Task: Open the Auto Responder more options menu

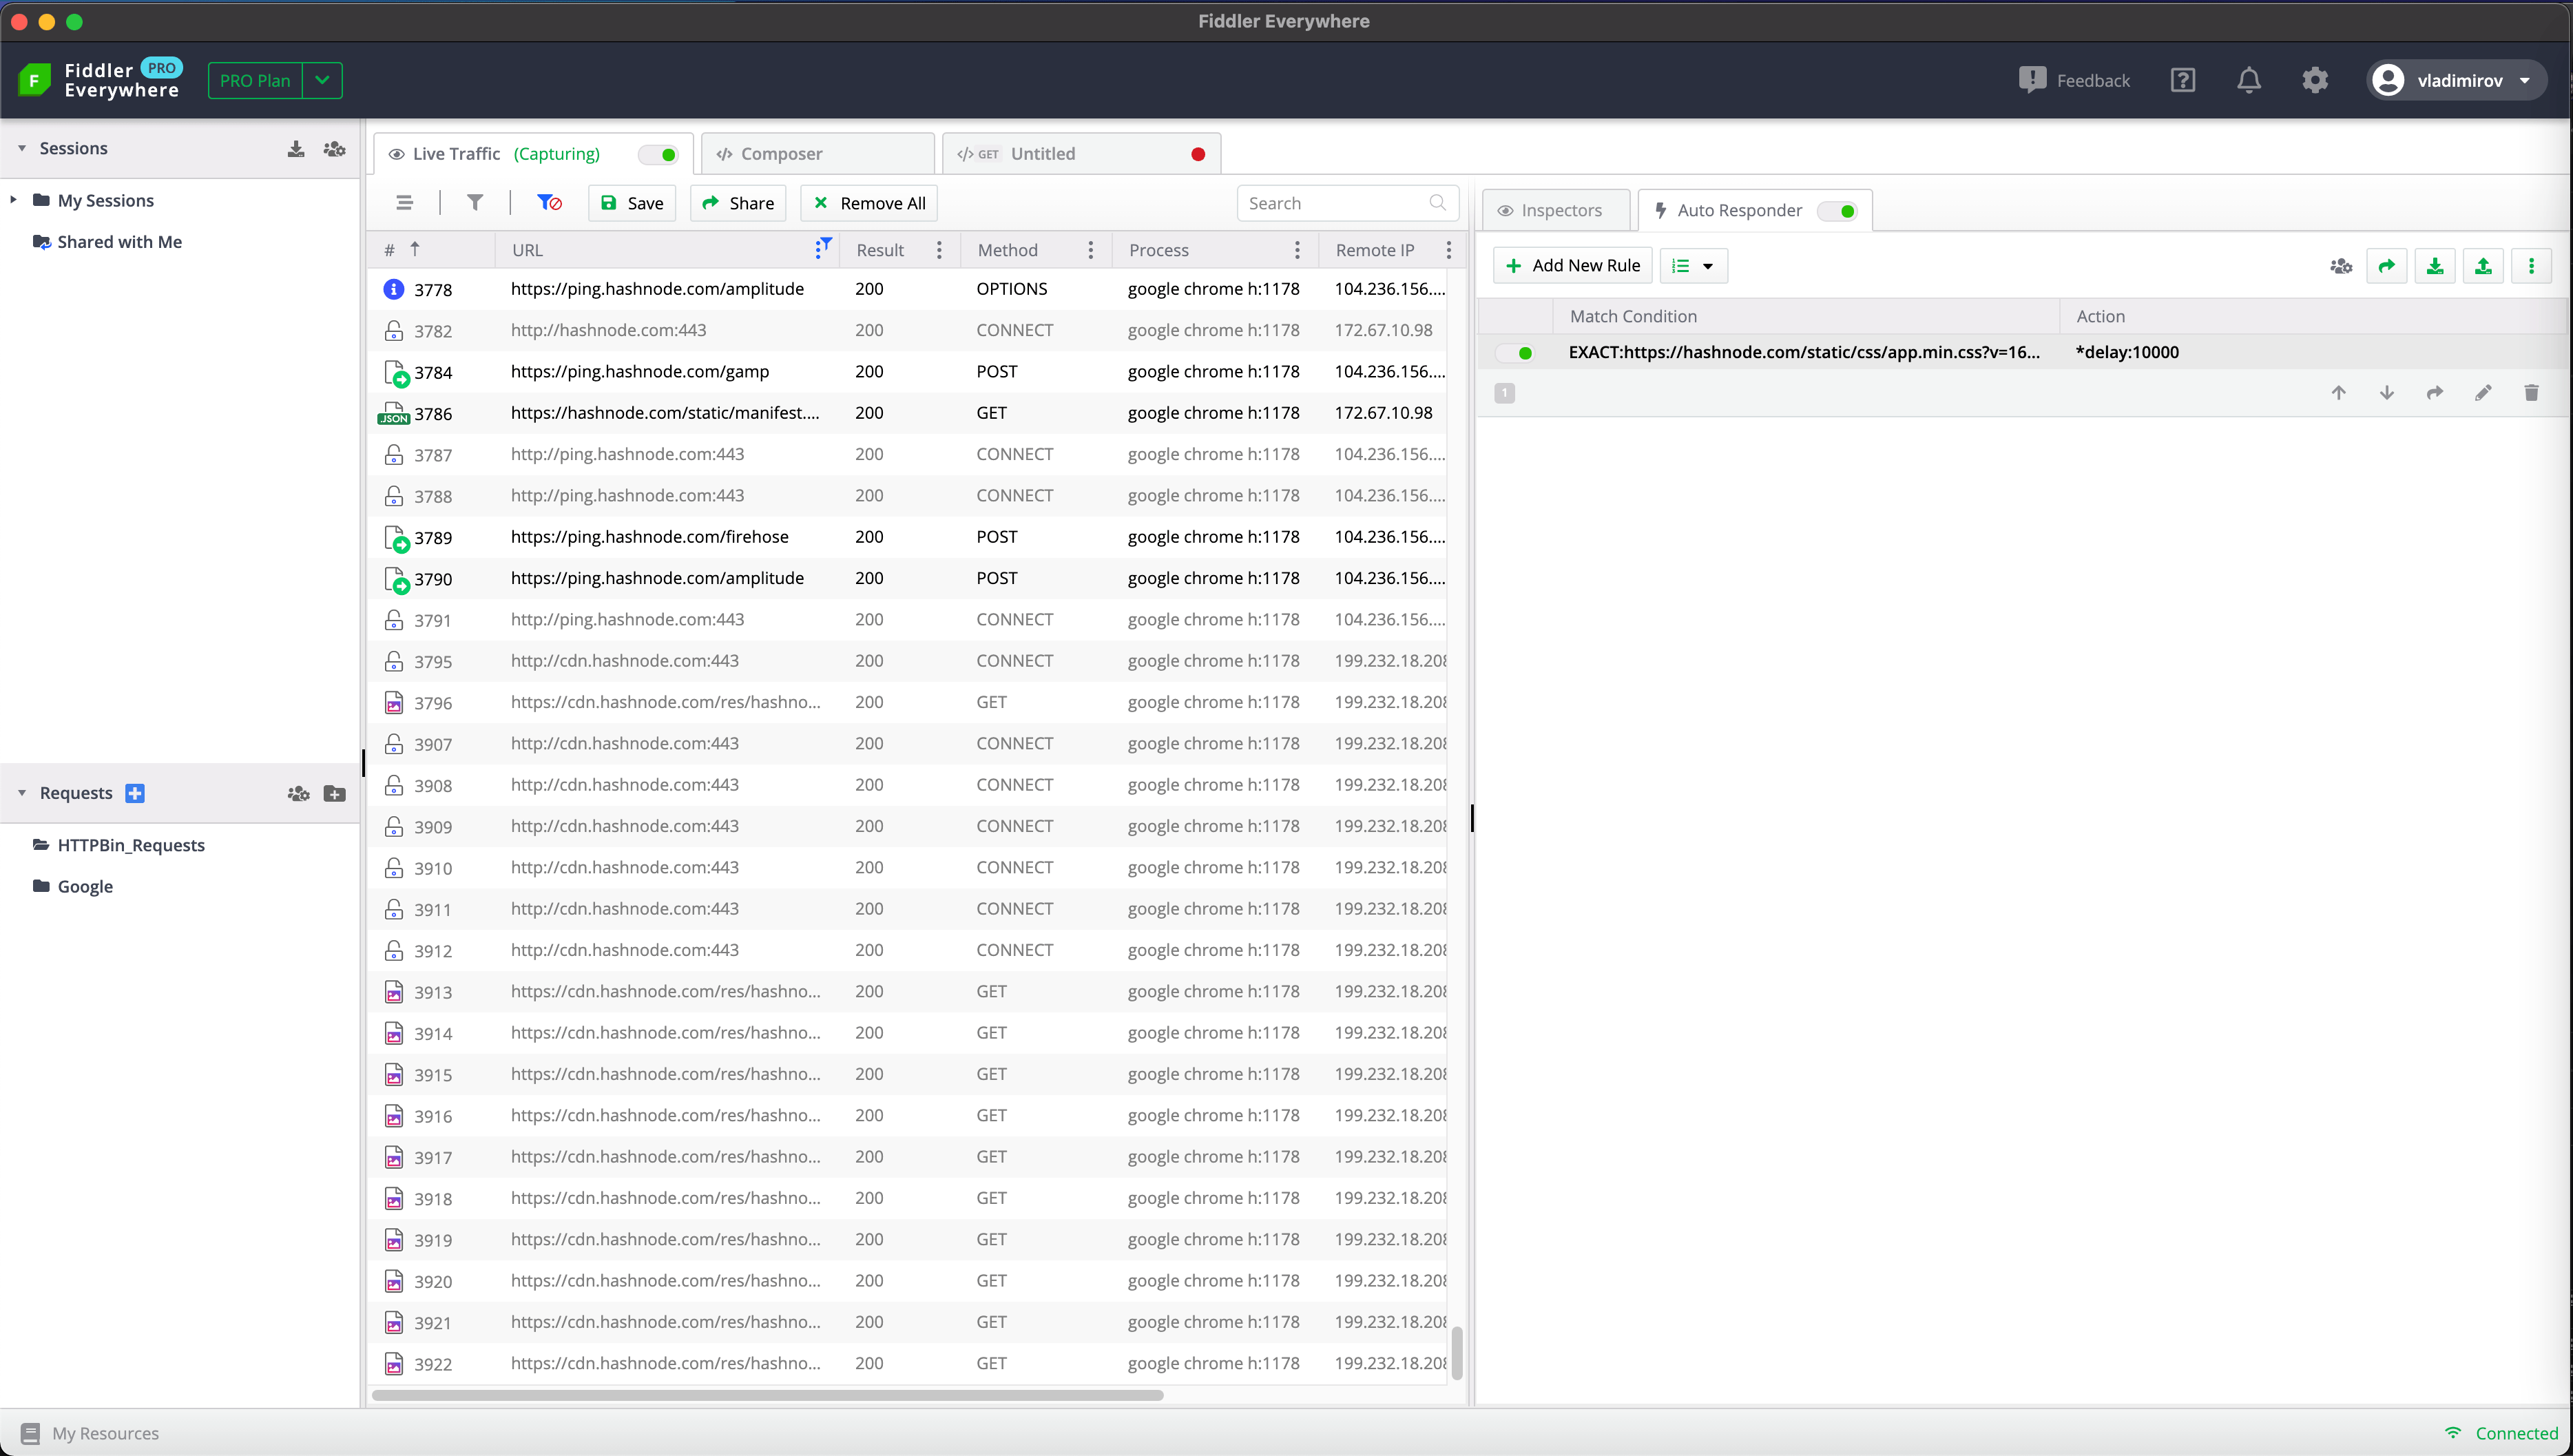Action: tap(2531, 266)
